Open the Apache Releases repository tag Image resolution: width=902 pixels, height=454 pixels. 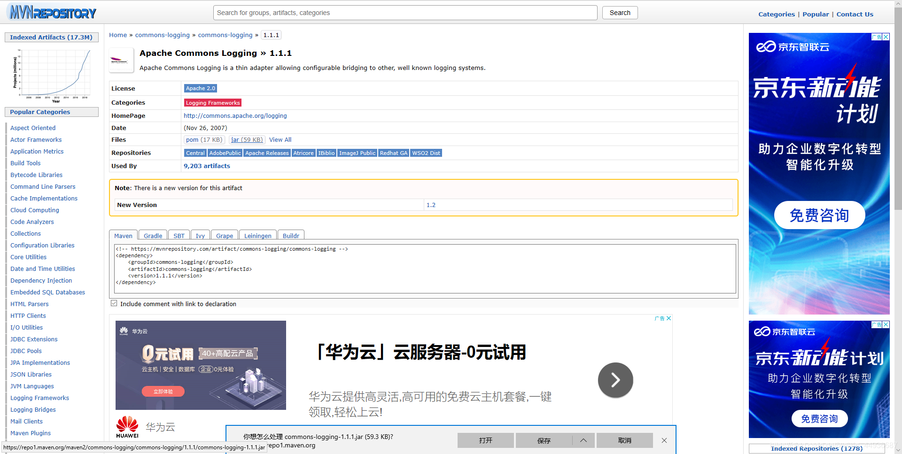pyautogui.click(x=267, y=153)
